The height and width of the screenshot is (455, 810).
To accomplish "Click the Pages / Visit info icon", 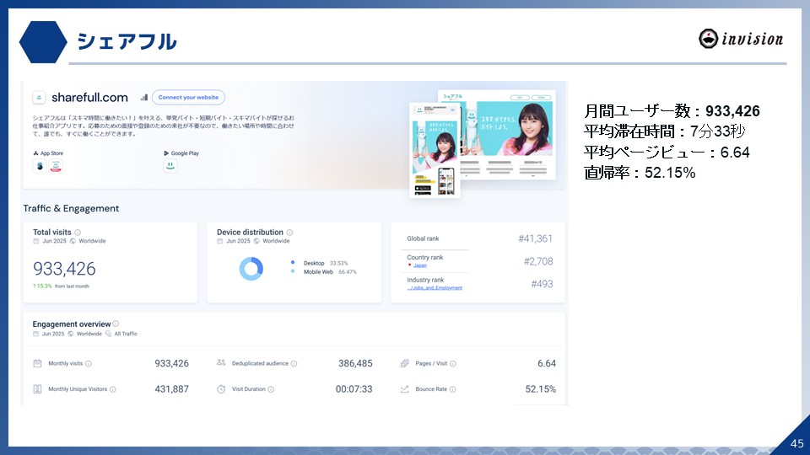I will [452, 364].
